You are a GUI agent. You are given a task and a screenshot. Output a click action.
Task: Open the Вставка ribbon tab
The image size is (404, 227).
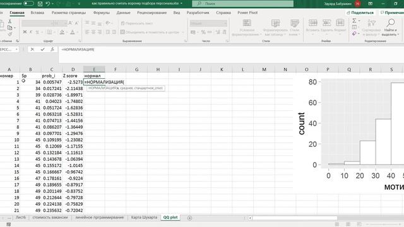click(x=37, y=13)
